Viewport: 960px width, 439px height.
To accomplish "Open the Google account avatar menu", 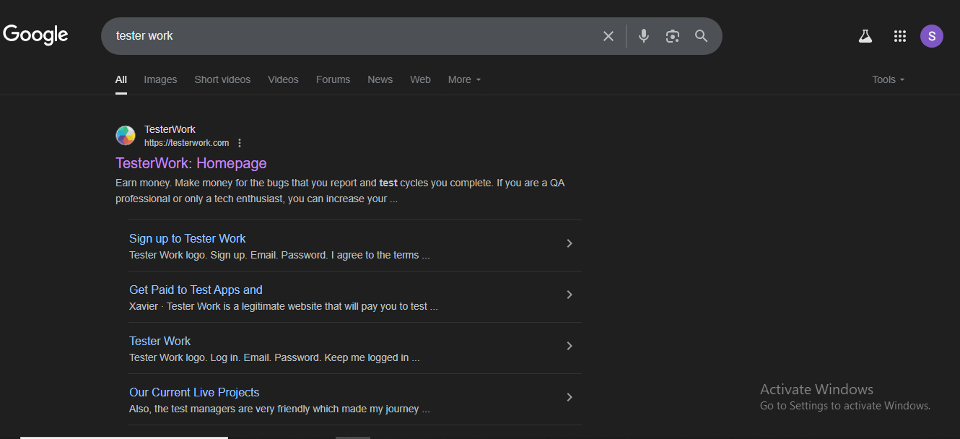I will coord(931,36).
